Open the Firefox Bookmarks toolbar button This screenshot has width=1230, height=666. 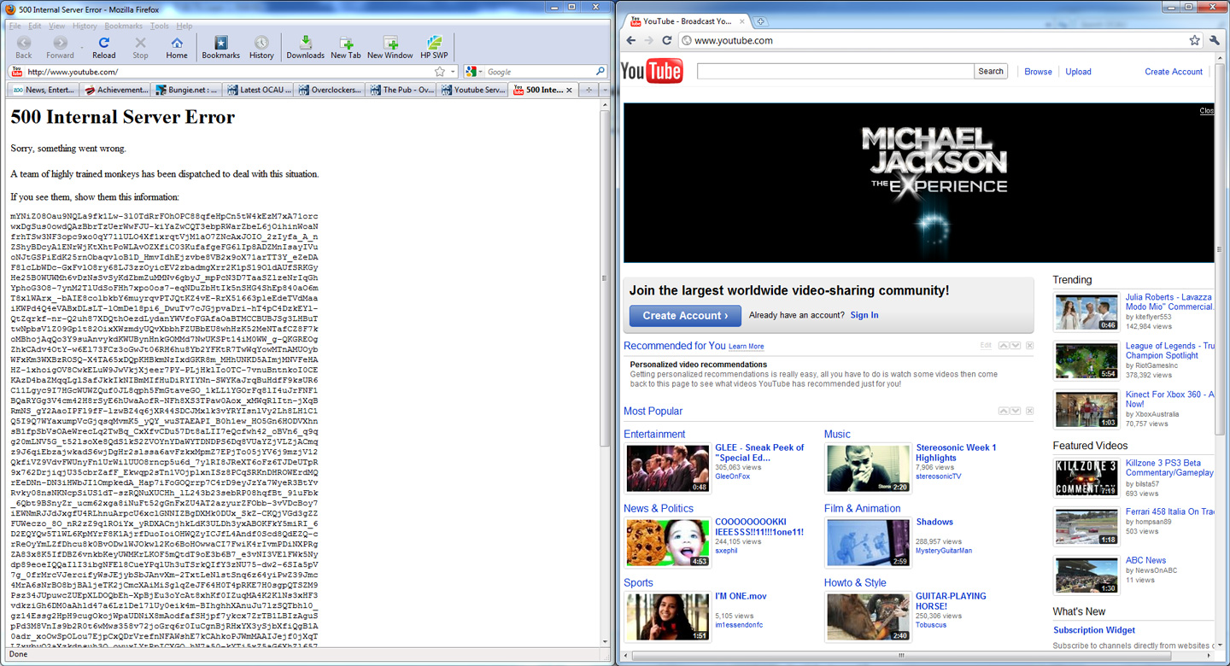point(220,47)
